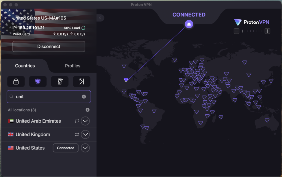
Task: Toggle the NetShield shield icon
Action: tap(38, 82)
